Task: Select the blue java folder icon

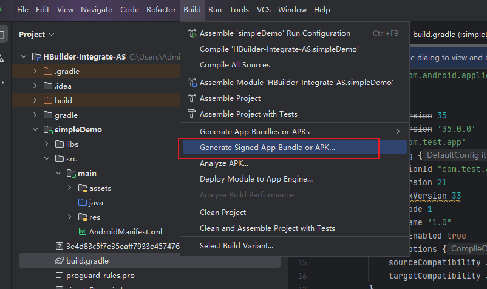Action: tap(83, 203)
